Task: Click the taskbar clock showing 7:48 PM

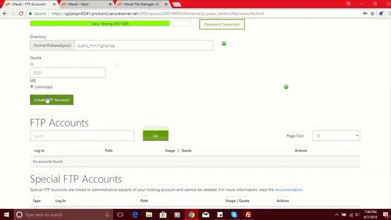Action: pos(370,215)
